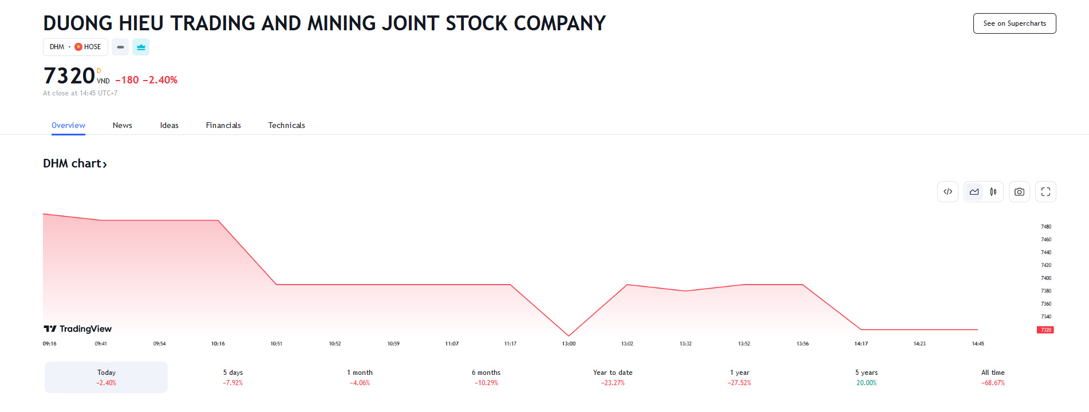The width and height of the screenshot is (1089, 412).
Task: Select the Today time range
Action: (x=106, y=377)
